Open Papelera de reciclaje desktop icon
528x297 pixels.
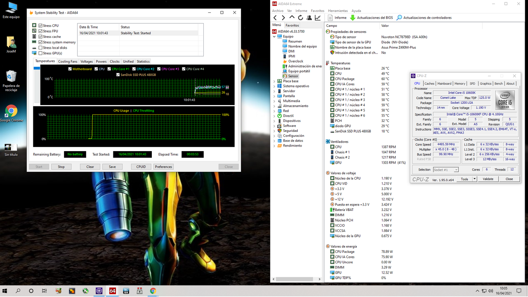(11, 81)
